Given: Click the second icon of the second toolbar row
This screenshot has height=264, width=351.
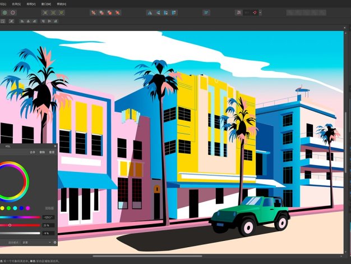Looking at the screenshot, I should [x=11, y=21].
